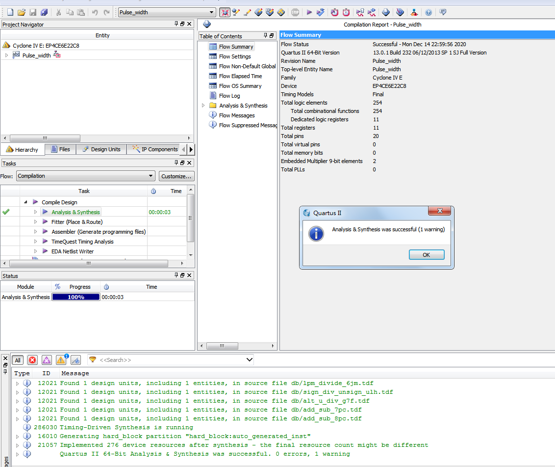Open Flow Elapsed Time report
The image size is (555, 467).
click(240, 76)
